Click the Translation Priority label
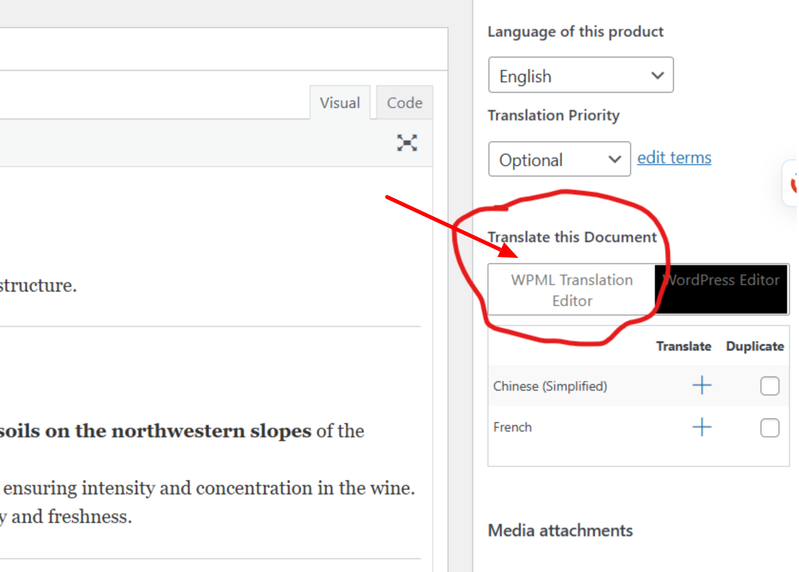Image resolution: width=799 pixels, height=572 pixels. click(554, 115)
